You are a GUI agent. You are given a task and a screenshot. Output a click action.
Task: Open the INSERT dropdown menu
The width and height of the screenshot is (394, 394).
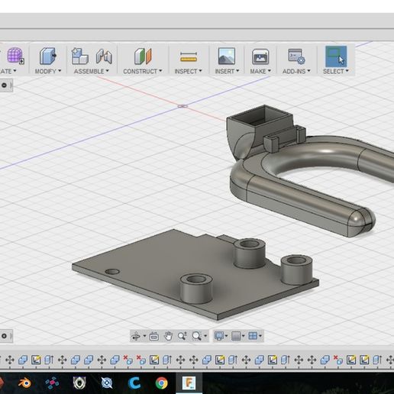coord(227,71)
